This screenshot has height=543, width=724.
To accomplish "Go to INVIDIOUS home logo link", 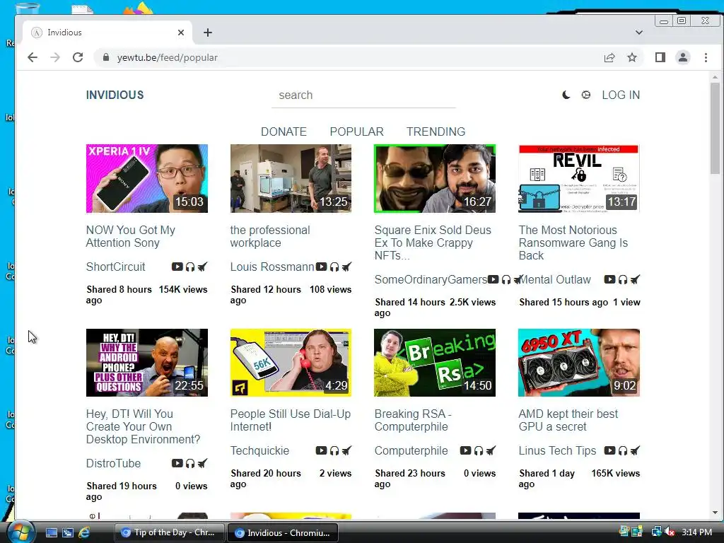I will point(115,95).
